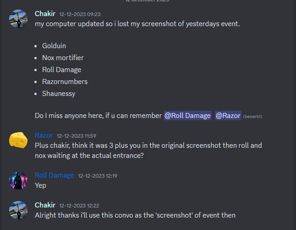Image resolution: width=296 pixels, height=230 pixels.
Task: Click Chakir's username on the 12:22 message
Action: tap(45, 205)
